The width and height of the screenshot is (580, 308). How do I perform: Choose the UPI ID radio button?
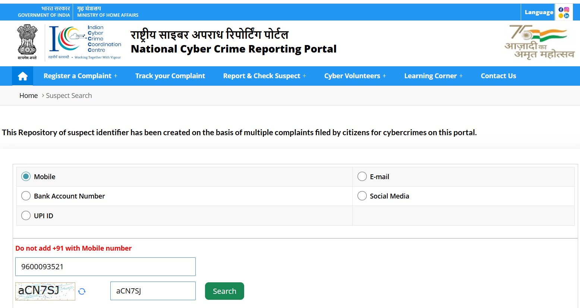pos(26,216)
